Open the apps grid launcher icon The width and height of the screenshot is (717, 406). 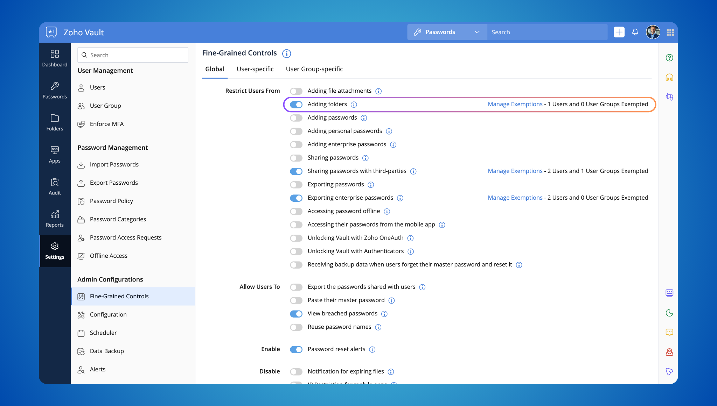point(670,32)
